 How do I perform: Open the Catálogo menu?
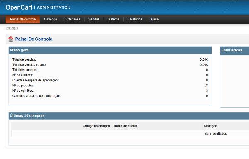(51, 19)
